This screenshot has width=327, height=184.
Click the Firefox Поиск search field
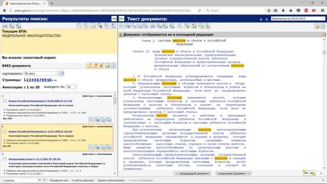[x=235, y=10]
